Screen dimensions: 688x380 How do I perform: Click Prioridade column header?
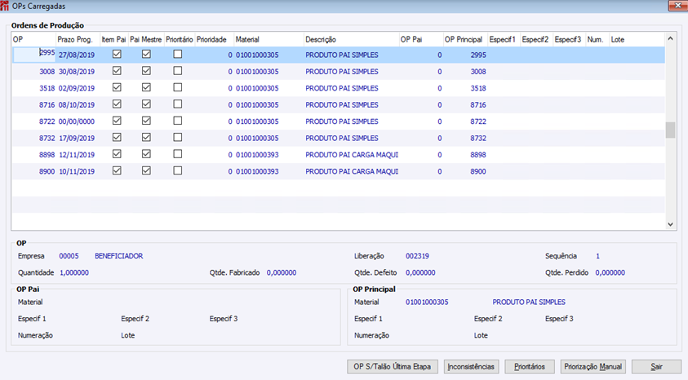214,39
